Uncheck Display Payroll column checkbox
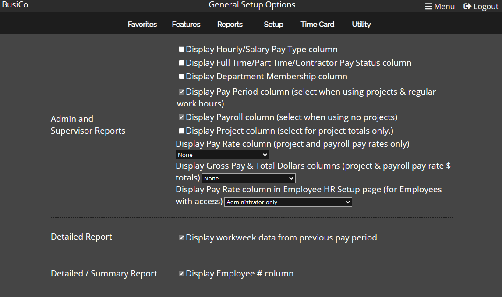This screenshot has width=502, height=297. tap(181, 117)
